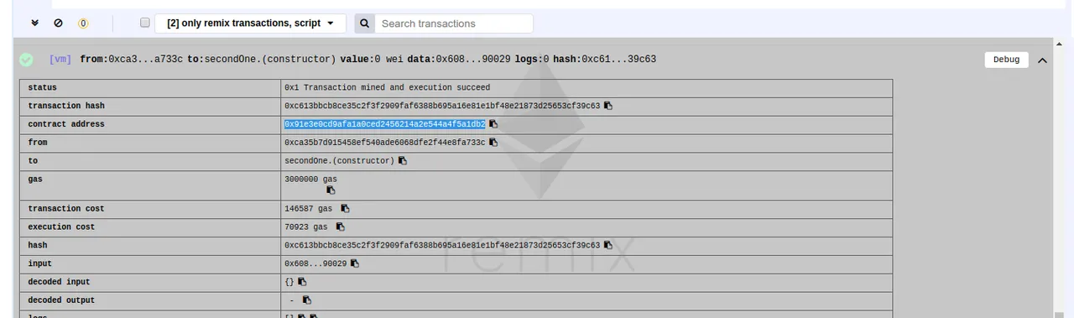Open the Debug button for this transaction

[x=1006, y=60]
